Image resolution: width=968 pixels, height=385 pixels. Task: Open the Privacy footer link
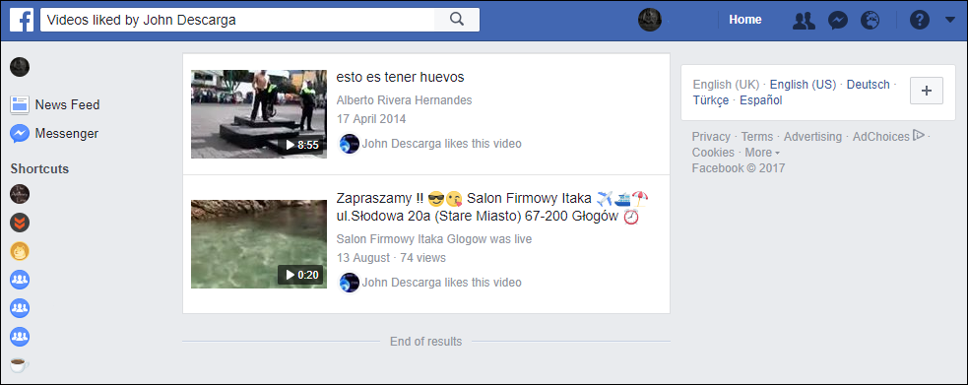pos(711,136)
